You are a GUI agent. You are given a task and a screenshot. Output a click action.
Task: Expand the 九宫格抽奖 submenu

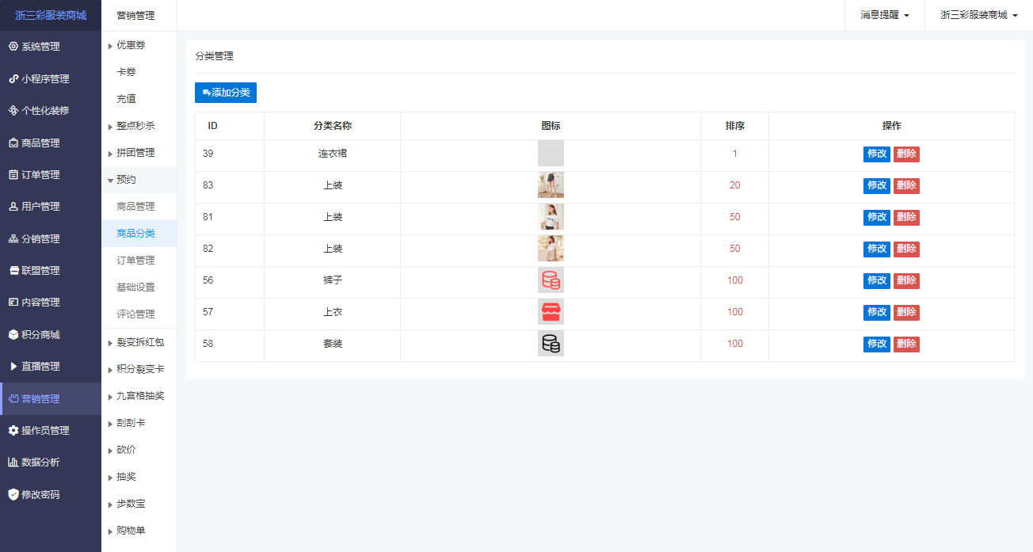(139, 396)
